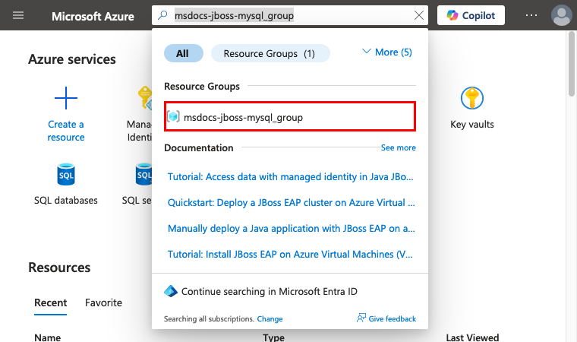Clear the search box text
This screenshot has height=342, width=577.
419,15
